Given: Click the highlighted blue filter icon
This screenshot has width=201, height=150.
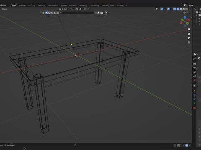Looking at the screenshot, I should click(x=46, y=13).
